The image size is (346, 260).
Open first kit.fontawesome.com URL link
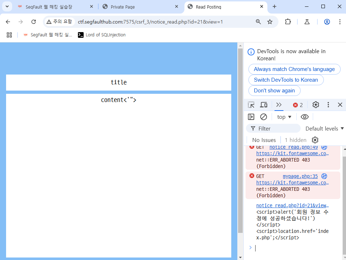point(292,153)
